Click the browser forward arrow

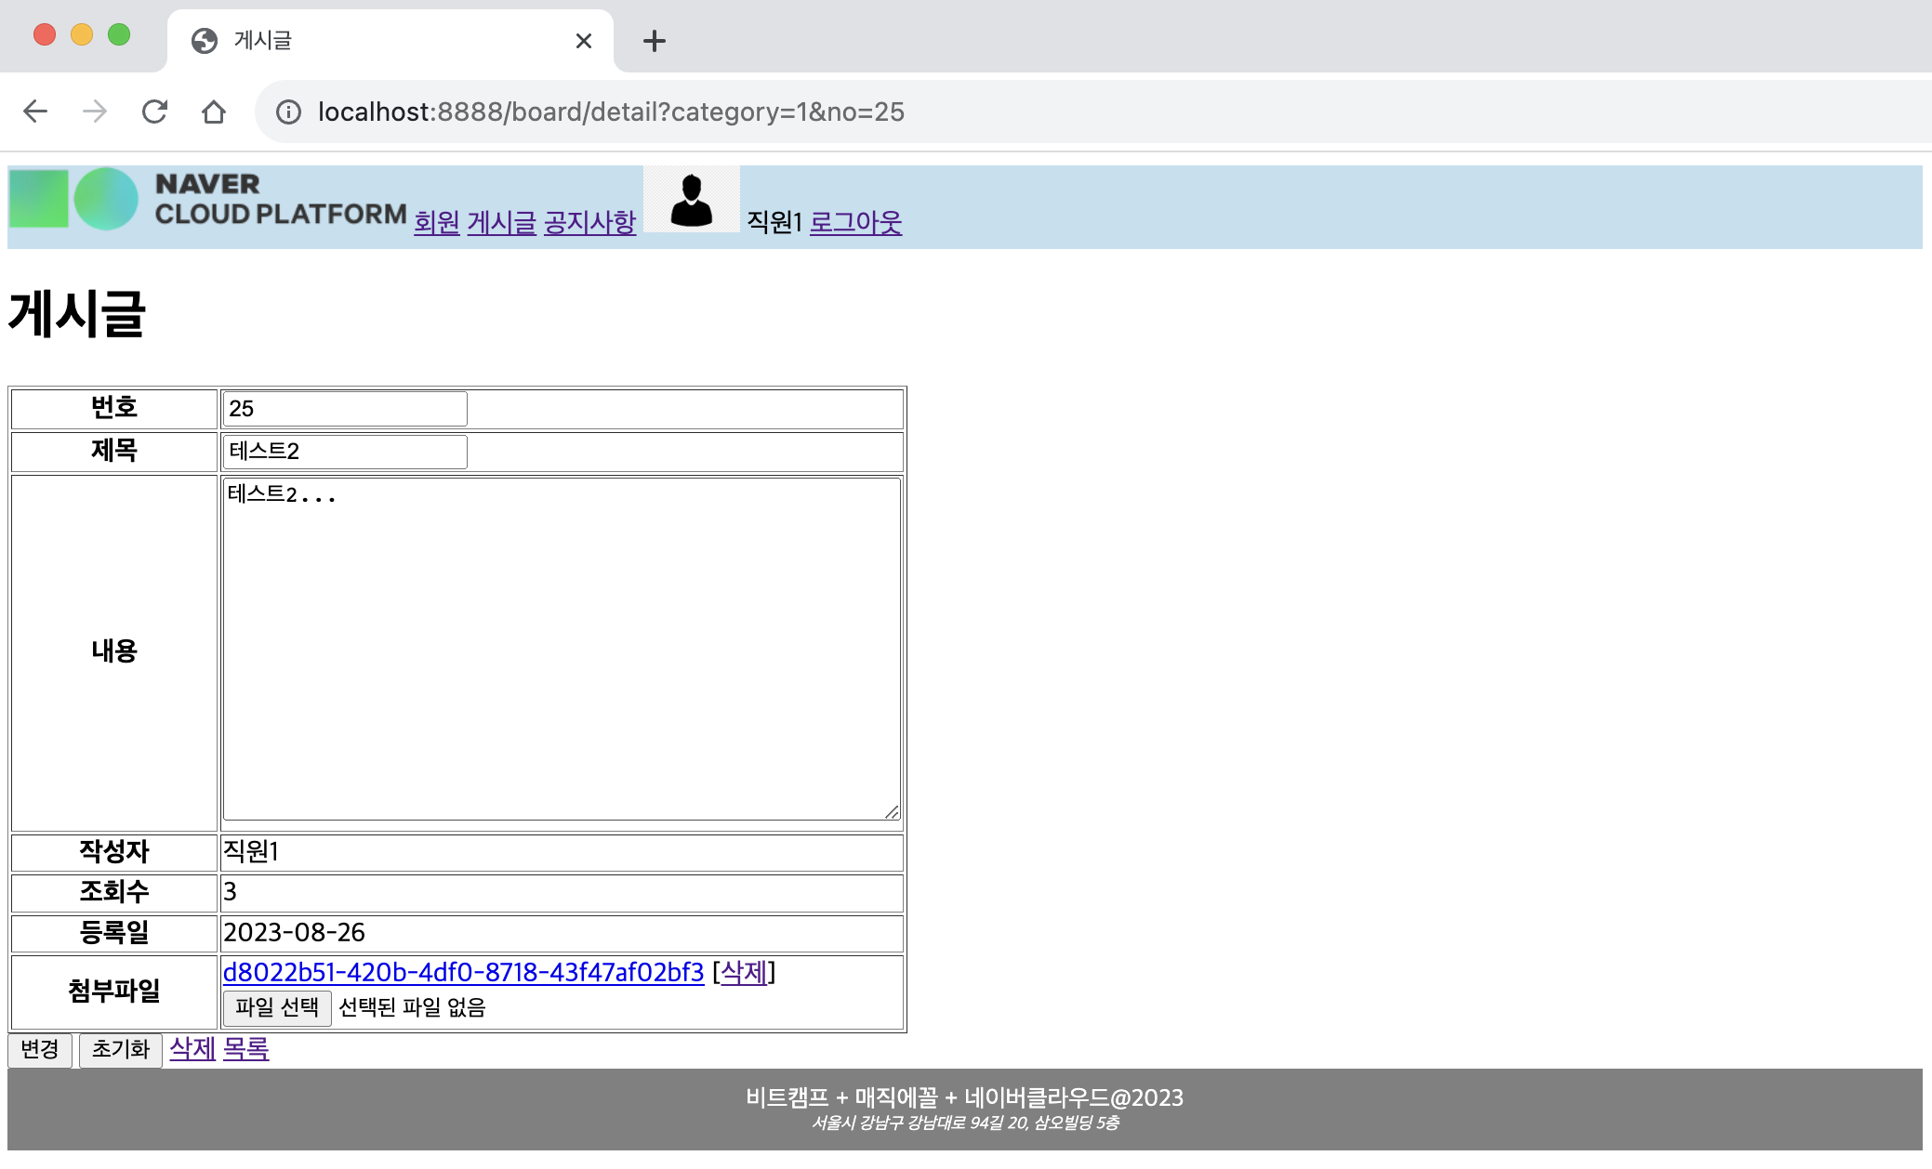pyautogui.click(x=95, y=112)
